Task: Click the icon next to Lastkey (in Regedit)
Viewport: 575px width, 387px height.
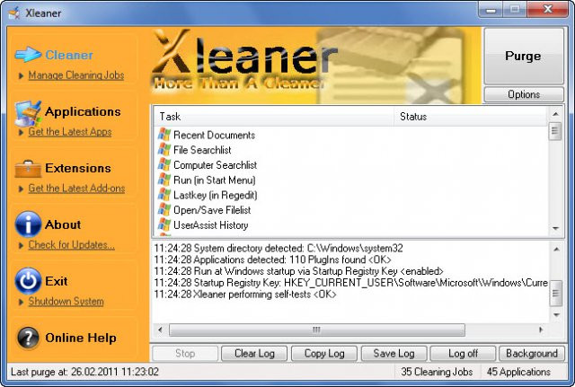Action: [164, 195]
